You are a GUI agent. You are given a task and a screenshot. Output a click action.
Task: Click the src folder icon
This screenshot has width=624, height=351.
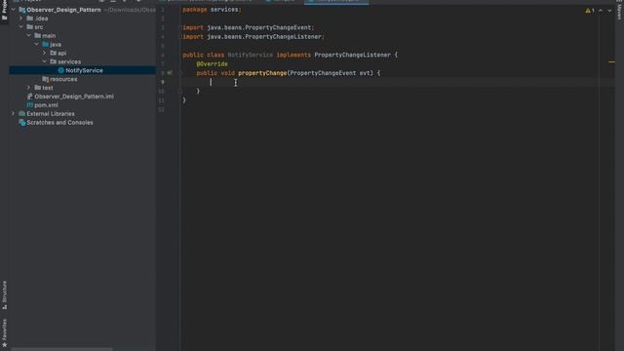[x=30, y=27]
